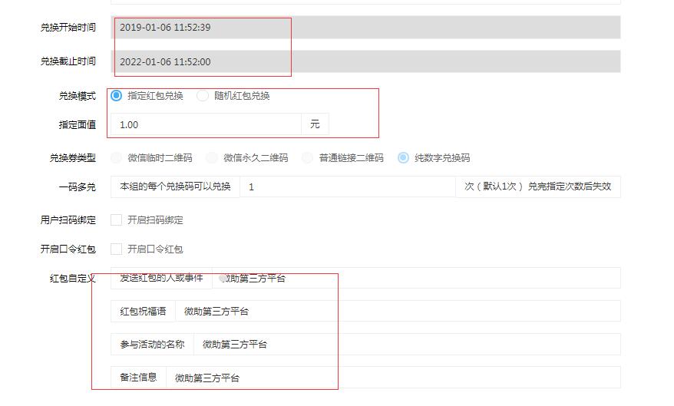Click the 兑换截止时间 date field
674x406 pixels.
pyautogui.click(x=365, y=61)
